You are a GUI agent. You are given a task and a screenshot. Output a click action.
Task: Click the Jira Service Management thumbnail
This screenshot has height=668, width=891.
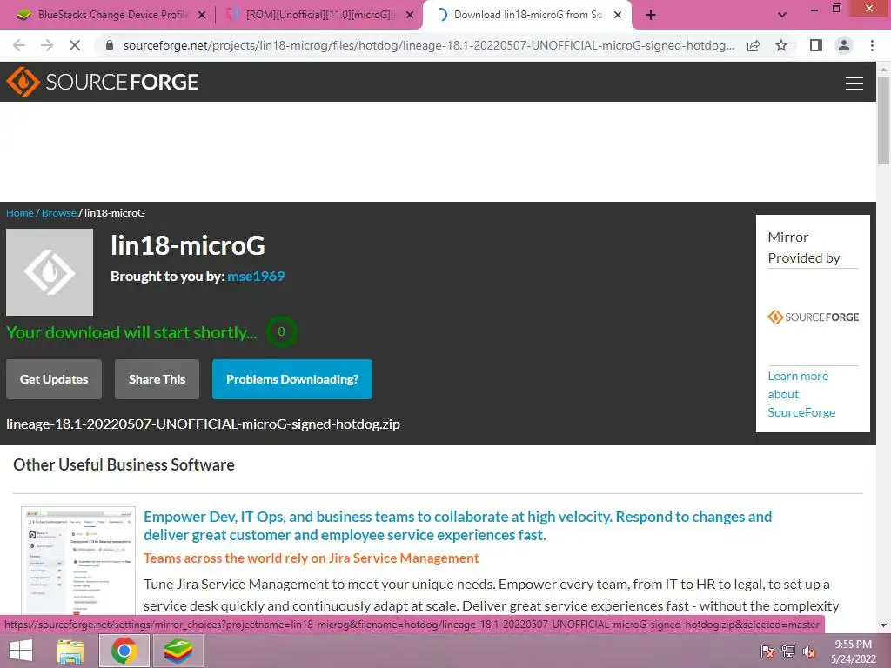[78, 561]
